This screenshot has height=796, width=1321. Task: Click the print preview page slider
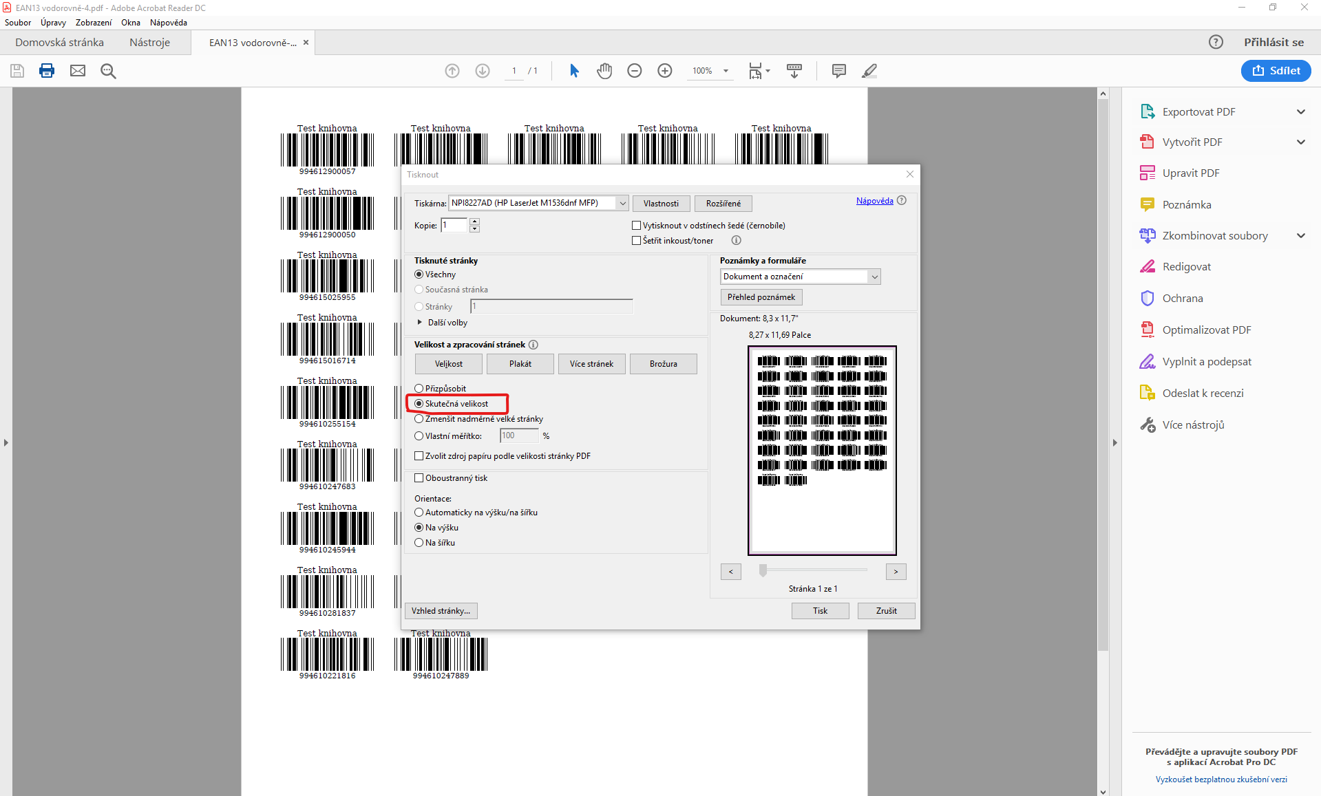[x=763, y=570]
